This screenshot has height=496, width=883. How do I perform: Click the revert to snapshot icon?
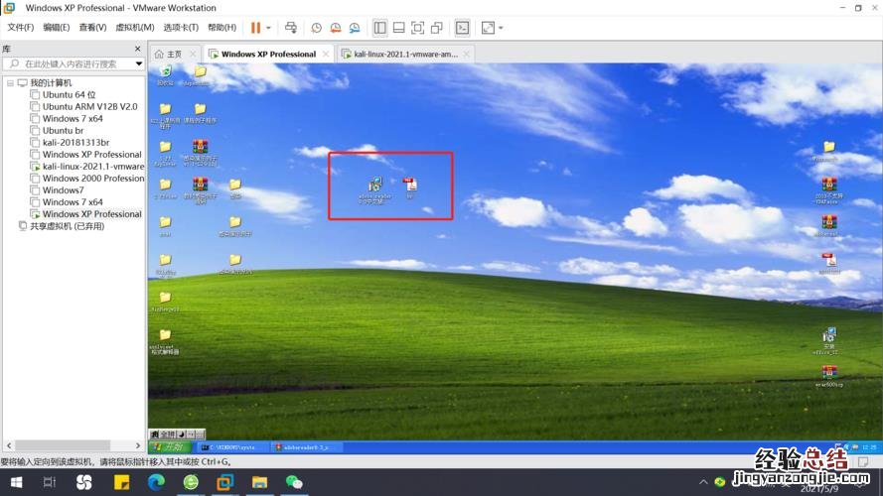pyautogui.click(x=335, y=28)
